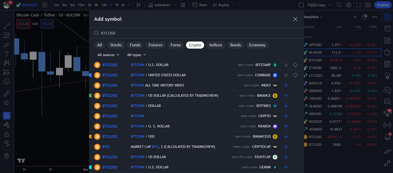Open the emoji icons tool
This screenshot has width=393, height=173.
click(7, 81)
